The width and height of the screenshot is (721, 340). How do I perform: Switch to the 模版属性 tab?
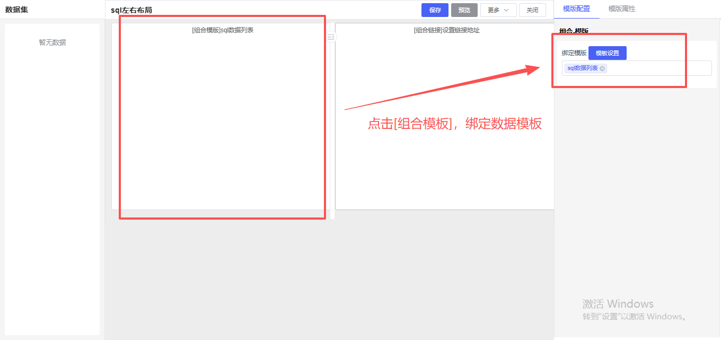(621, 9)
